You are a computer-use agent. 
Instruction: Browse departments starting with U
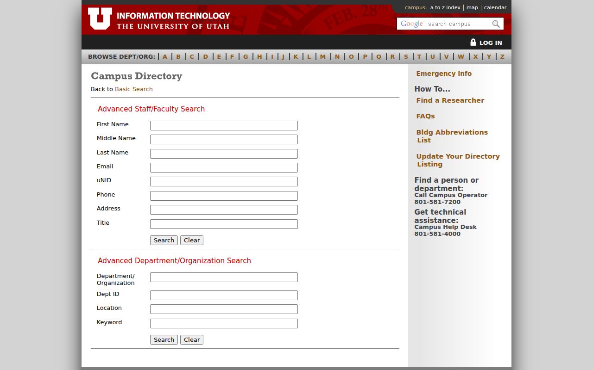coord(432,57)
